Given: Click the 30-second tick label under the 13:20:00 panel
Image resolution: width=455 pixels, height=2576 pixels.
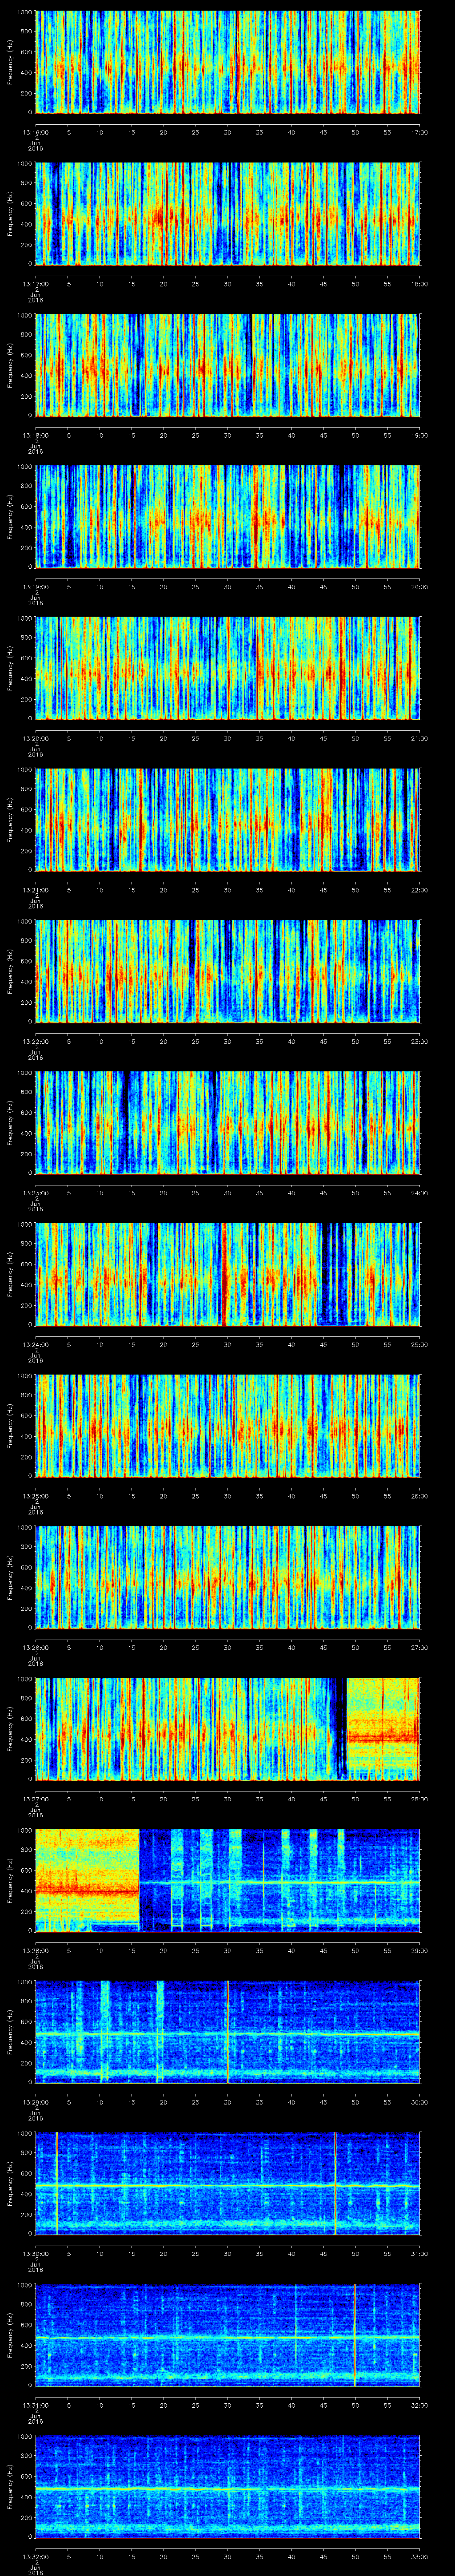Looking at the screenshot, I should 228,738.
